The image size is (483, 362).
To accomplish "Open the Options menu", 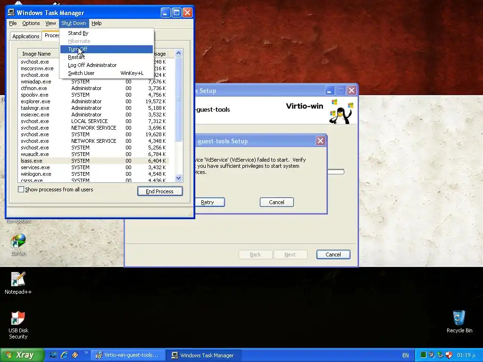I will tap(31, 23).
